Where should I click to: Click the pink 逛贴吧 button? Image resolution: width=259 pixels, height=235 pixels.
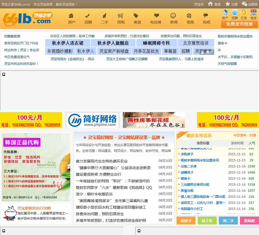(249, 221)
